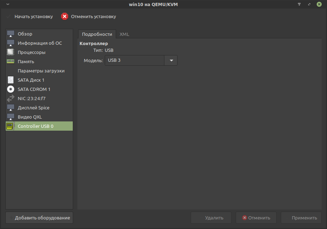Click the red cancel installation X icon
The width and height of the screenshot is (327, 229).
coord(64,16)
